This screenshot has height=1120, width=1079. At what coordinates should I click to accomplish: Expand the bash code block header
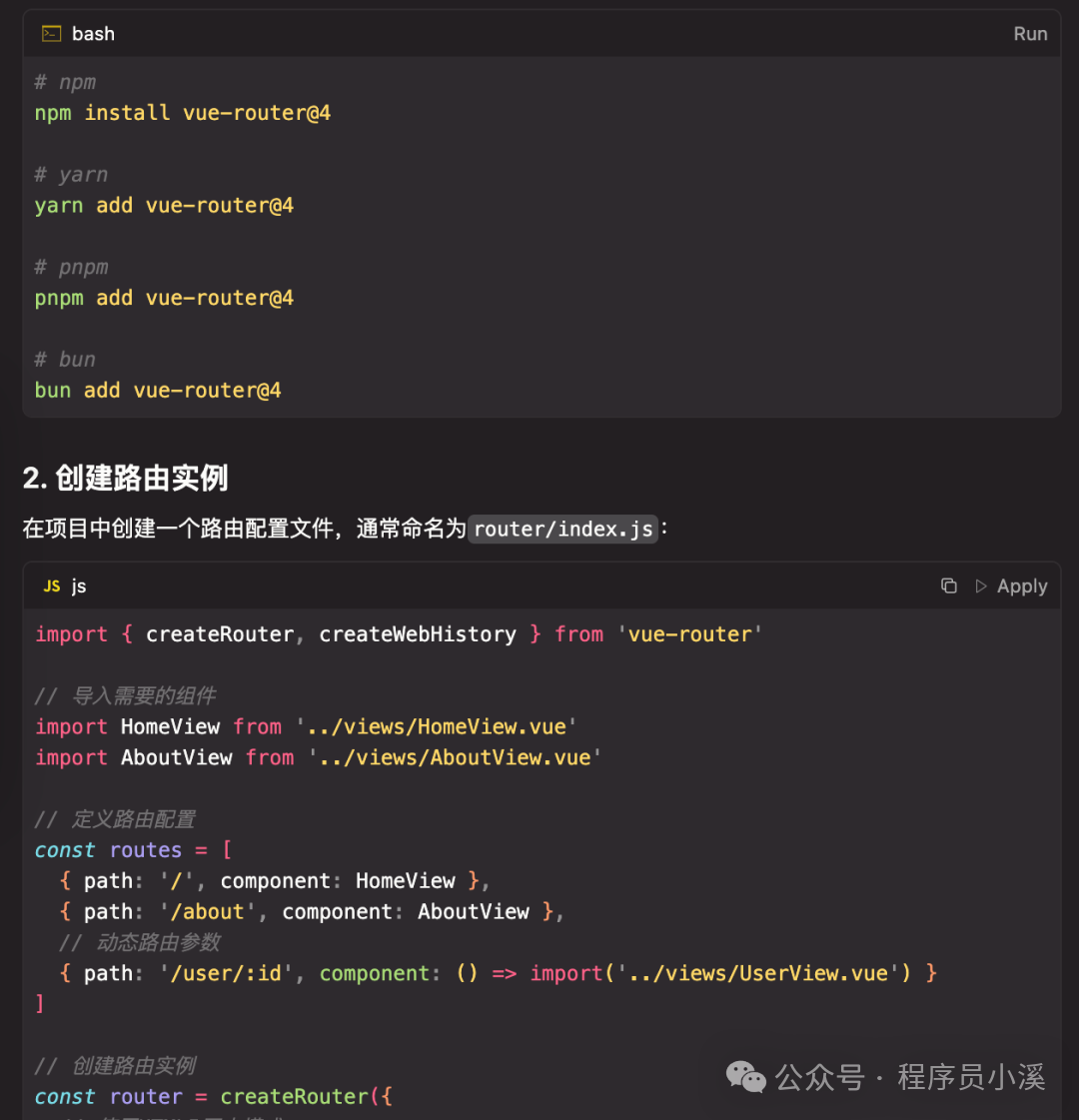(x=539, y=33)
